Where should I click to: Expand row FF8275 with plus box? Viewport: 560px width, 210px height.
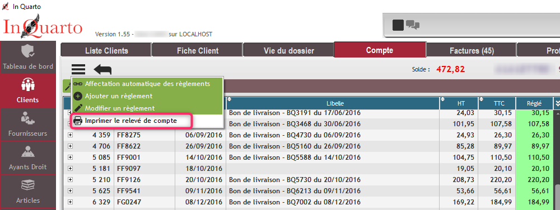click(x=70, y=135)
